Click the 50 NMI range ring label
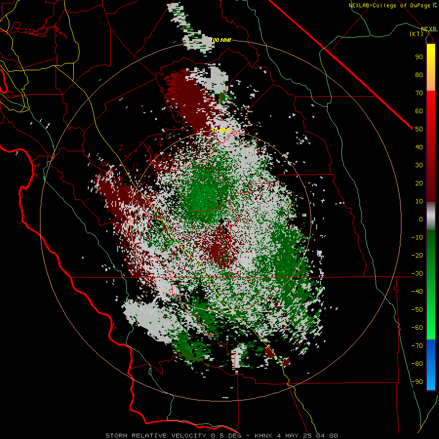This screenshot has height=439, width=439. [220, 130]
